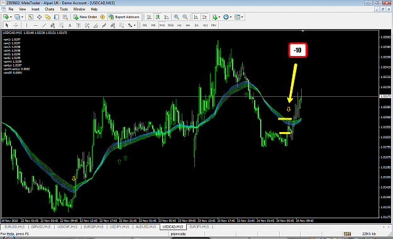The height and width of the screenshot is (239, 393).
Task: Select the Text 'A' tool
Action: (70, 25)
